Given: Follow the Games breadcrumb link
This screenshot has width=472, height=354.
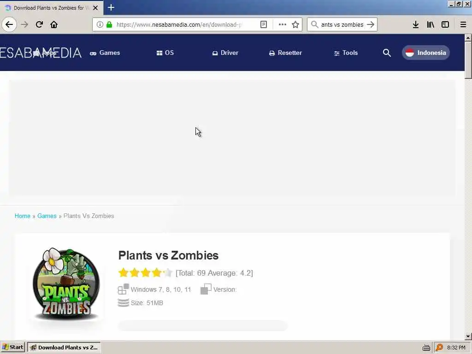Looking at the screenshot, I should click(x=47, y=216).
